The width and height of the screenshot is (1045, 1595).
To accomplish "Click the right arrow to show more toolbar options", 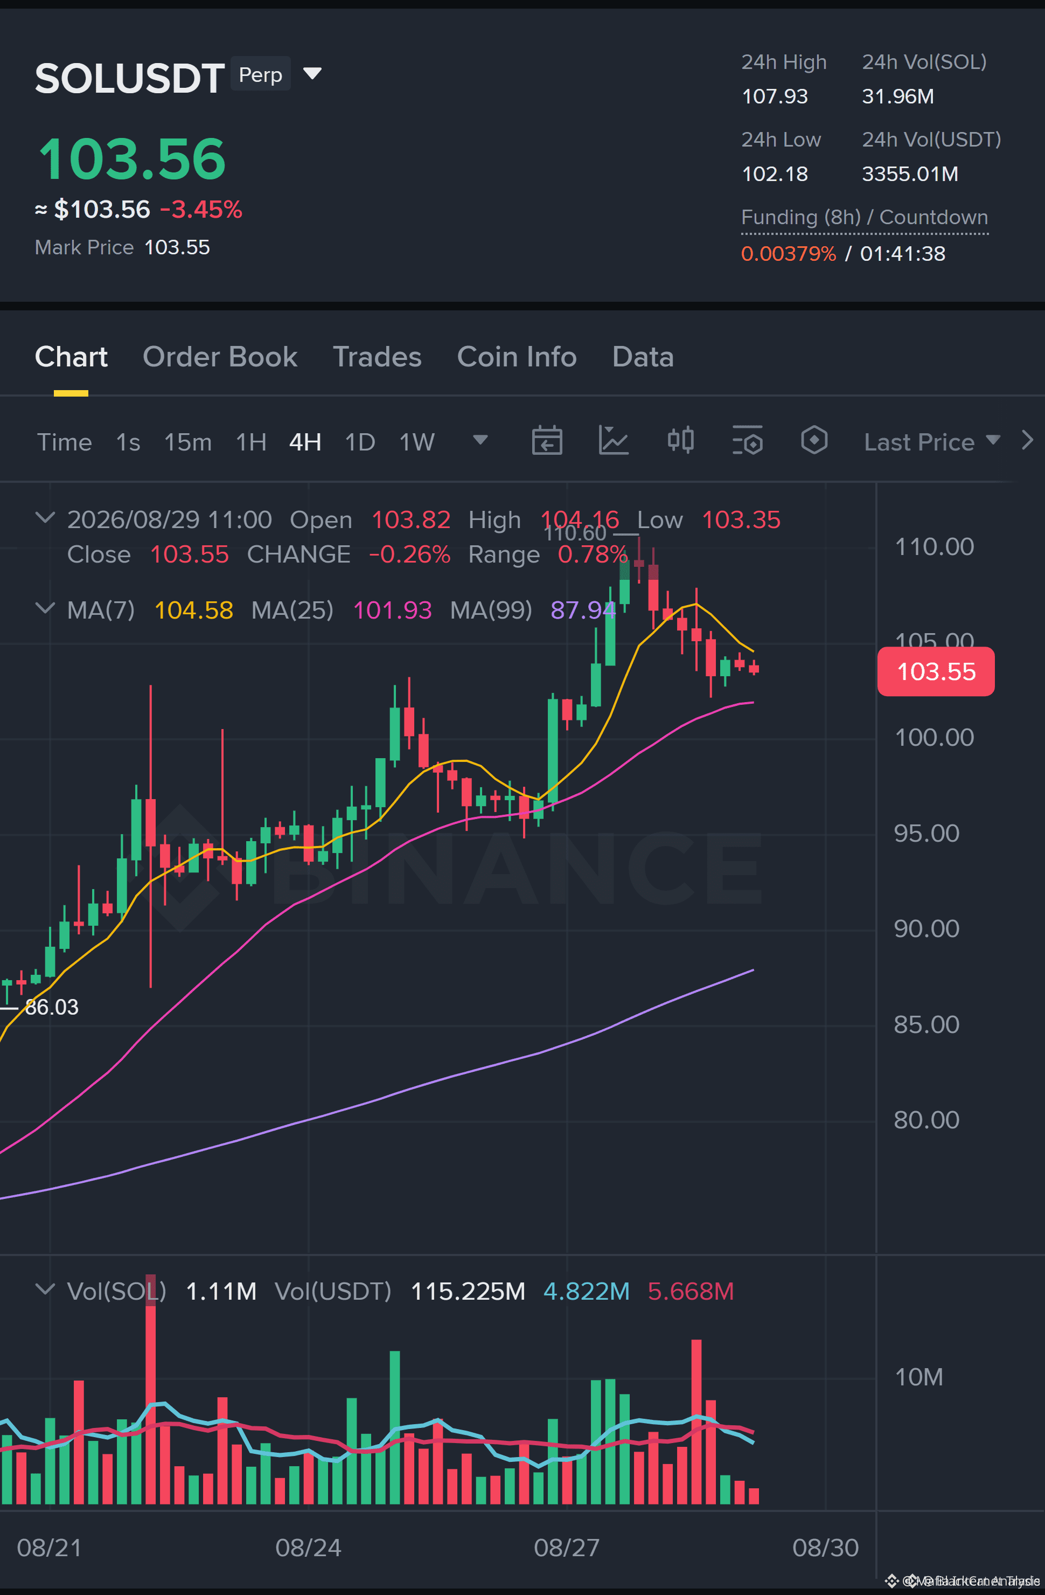I will [1027, 440].
